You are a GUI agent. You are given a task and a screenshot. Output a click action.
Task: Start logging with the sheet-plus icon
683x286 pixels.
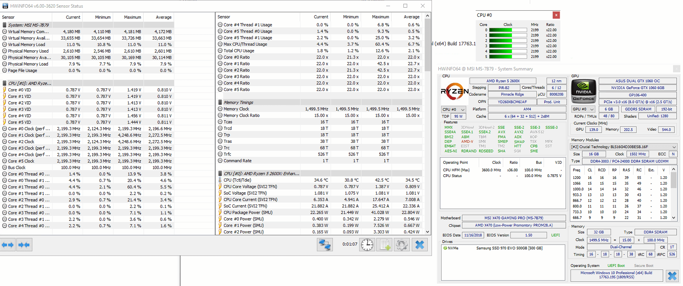pos(384,245)
